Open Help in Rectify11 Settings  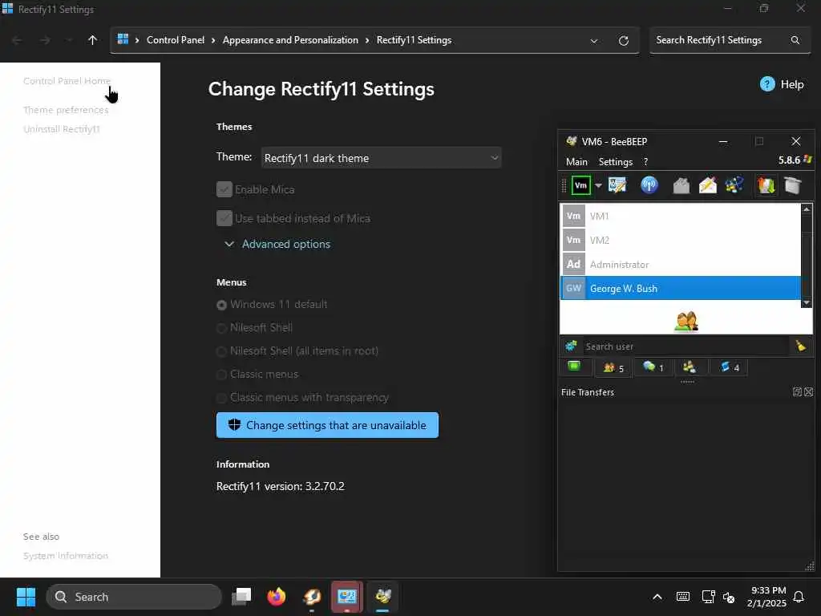coord(782,84)
